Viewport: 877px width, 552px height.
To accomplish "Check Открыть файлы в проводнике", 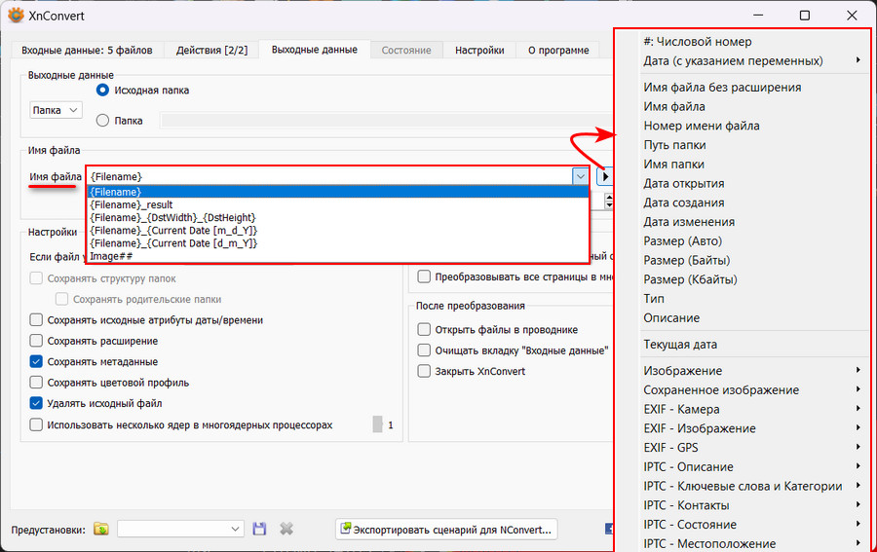I will coord(424,330).
